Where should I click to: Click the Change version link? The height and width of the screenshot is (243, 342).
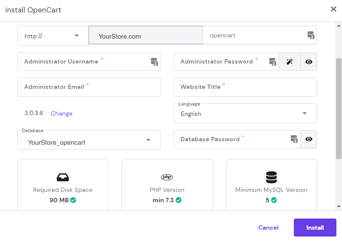[x=62, y=113]
